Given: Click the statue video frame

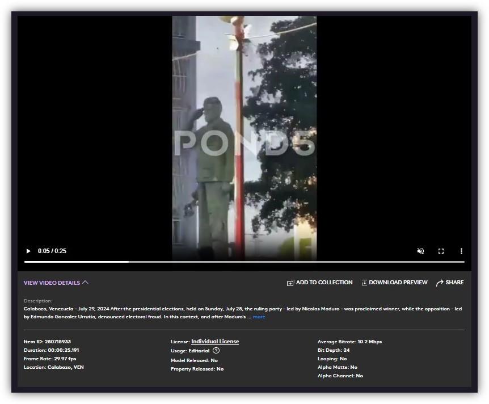Looking at the screenshot, I should coord(244,136).
